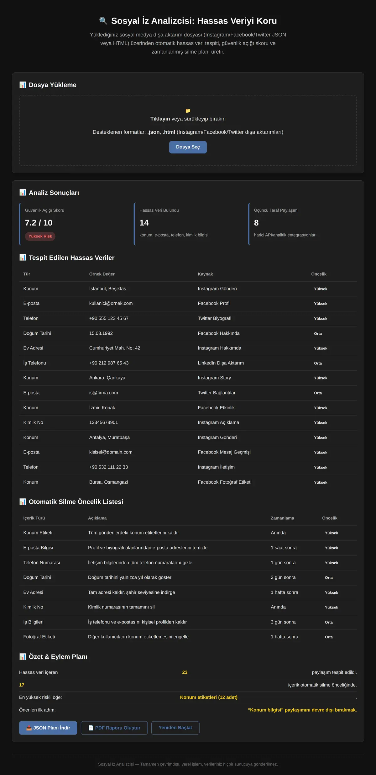Viewport: 376px width, 775px height.
Task: Click the Üçüncü Taraf Paylaşımı count 8
Action: (256, 223)
